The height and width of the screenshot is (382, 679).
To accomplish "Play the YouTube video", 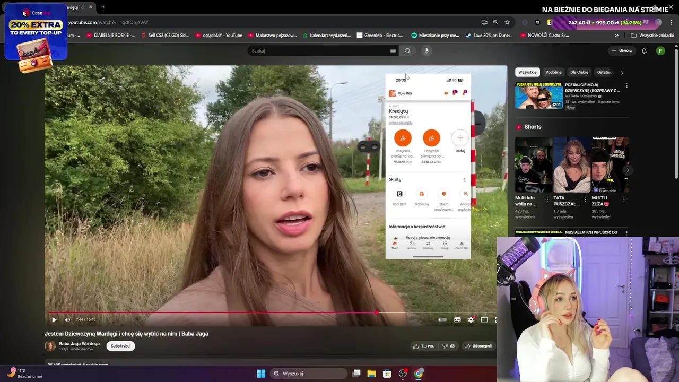I will pos(54,320).
